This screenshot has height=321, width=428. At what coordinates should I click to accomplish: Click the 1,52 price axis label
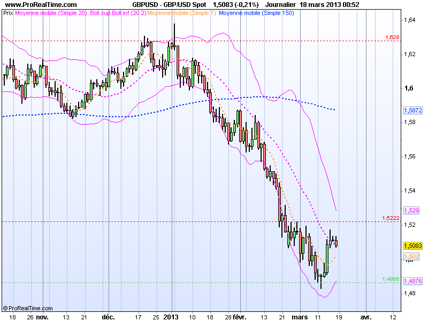point(410,225)
